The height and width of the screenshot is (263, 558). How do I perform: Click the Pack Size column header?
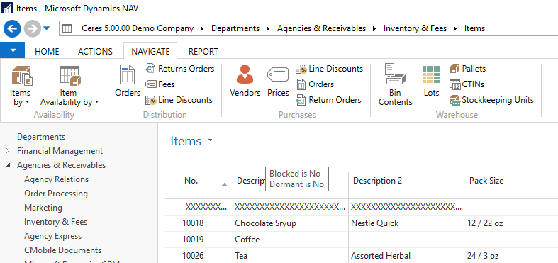coord(486,181)
